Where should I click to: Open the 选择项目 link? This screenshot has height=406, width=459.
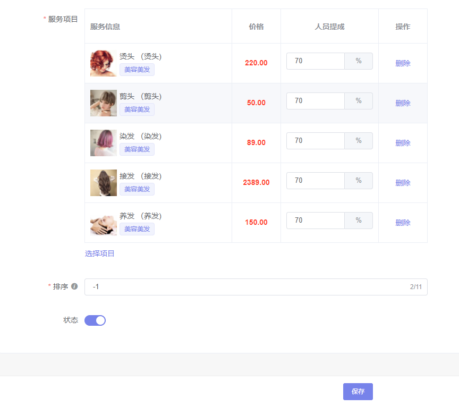(x=99, y=253)
